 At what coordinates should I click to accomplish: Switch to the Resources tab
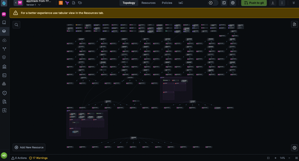coord(148,3)
